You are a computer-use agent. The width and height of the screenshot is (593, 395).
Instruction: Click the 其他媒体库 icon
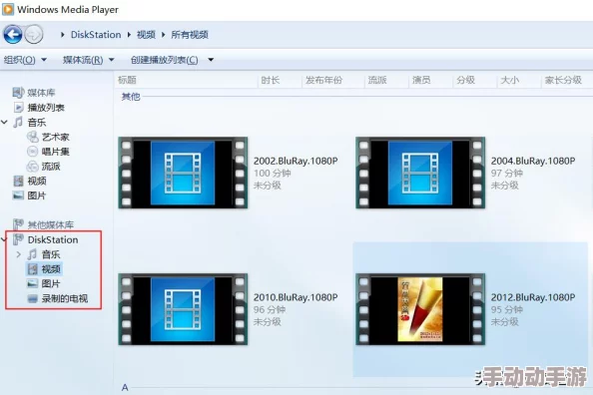click(18, 224)
